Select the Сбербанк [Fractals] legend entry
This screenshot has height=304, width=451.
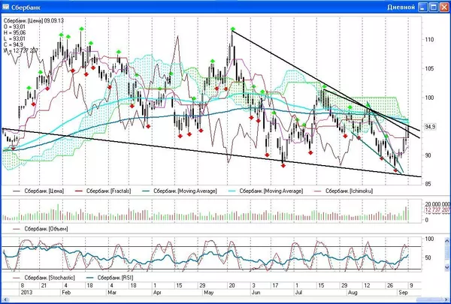pyautogui.click(x=103, y=191)
